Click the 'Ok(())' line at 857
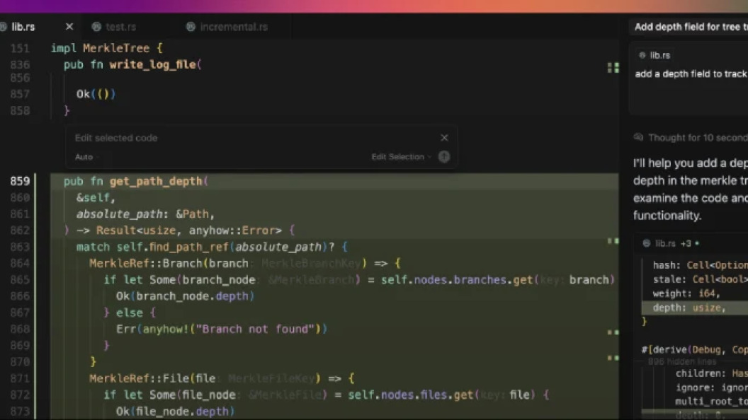 (96, 94)
